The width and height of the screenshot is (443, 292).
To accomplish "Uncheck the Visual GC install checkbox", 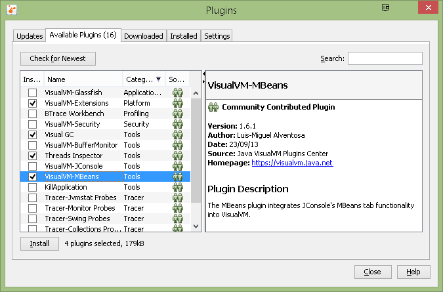I will pyautogui.click(x=33, y=135).
